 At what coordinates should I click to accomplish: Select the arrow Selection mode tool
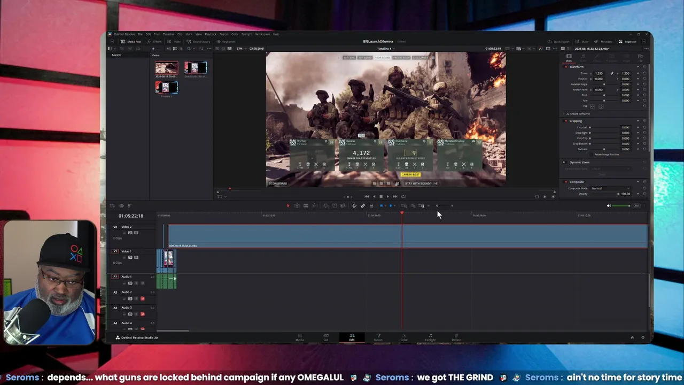(288, 206)
